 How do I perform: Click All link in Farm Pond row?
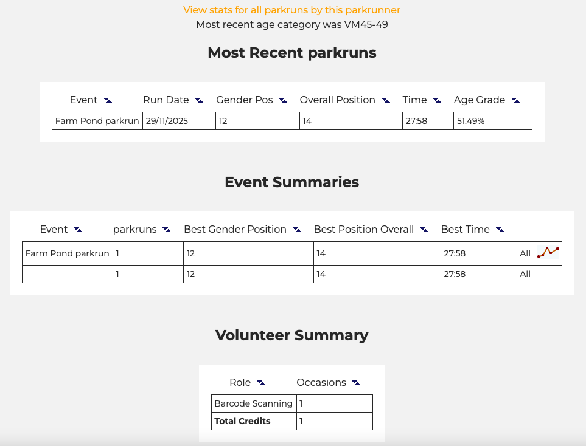525,253
